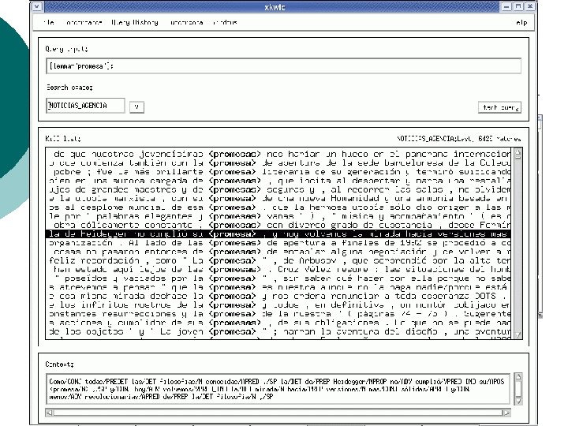This screenshot has width=568, height=426.
Task: Select KWIC line 'comienza también con la <promesa>'
Action: 279,163
